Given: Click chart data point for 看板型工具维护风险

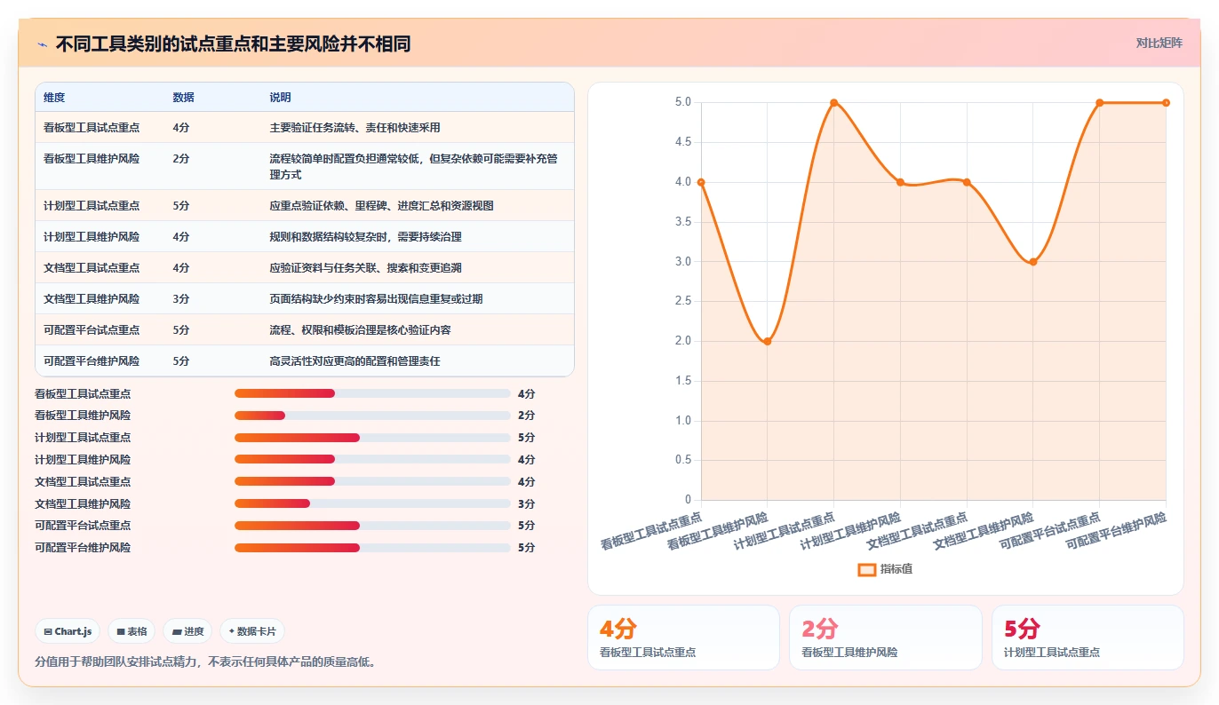Looking at the screenshot, I should (768, 342).
